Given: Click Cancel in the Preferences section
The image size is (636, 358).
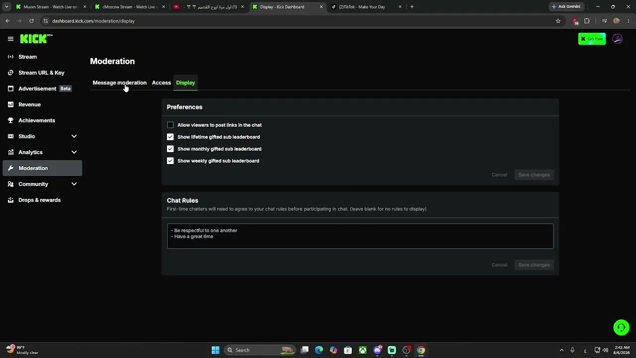Looking at the screenshot, I should (x=499, y=175).
